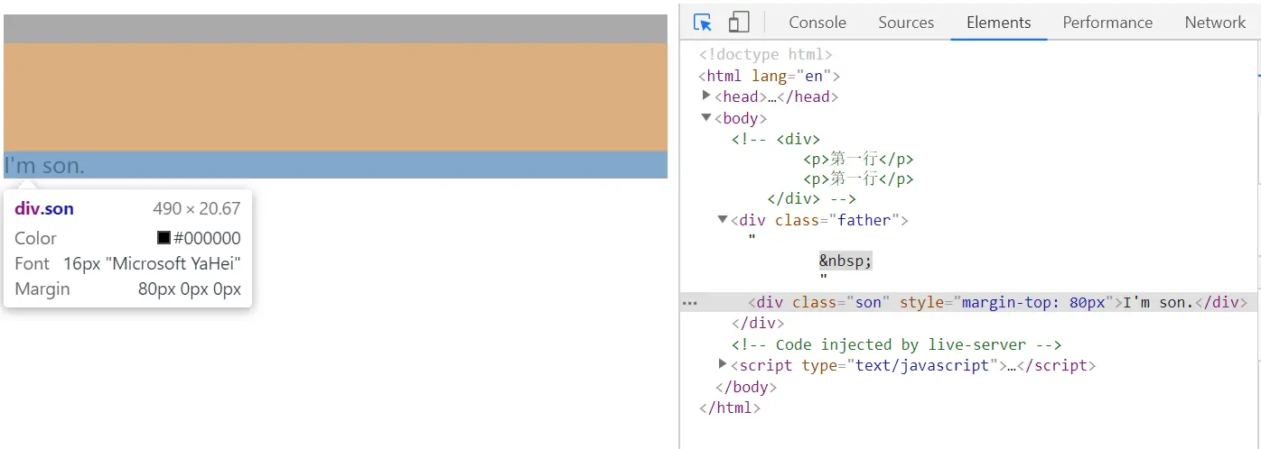Image resolution: width=1261 pixels, height=449 pixels.
Task: Toggle the device toolbar icon
Action: pyautogui.click(x=739, y=23)
